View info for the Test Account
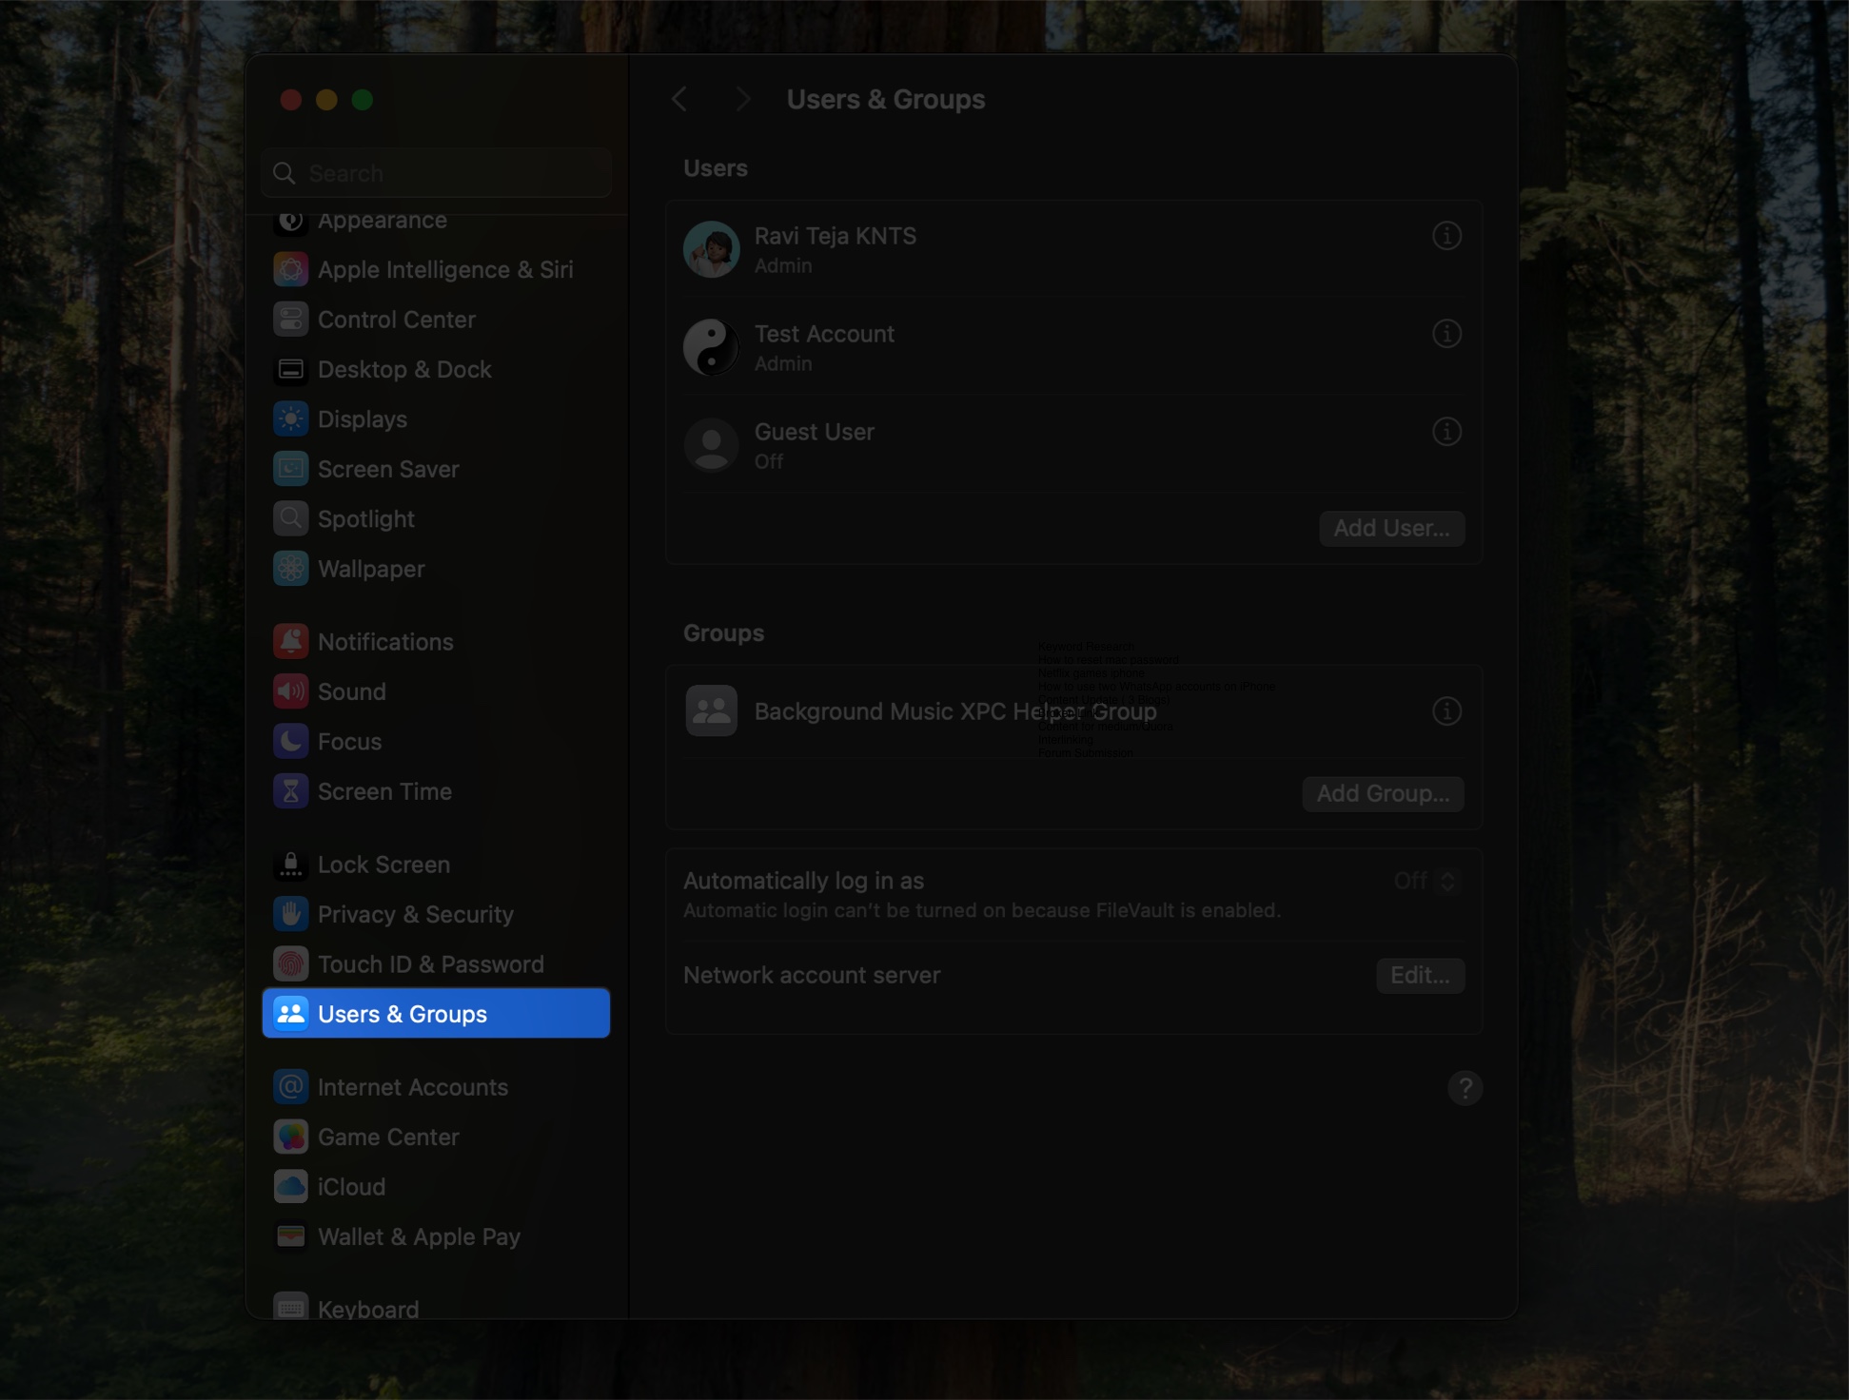This screenshot has width=1849, height=1400. [x=1446, y=334]
